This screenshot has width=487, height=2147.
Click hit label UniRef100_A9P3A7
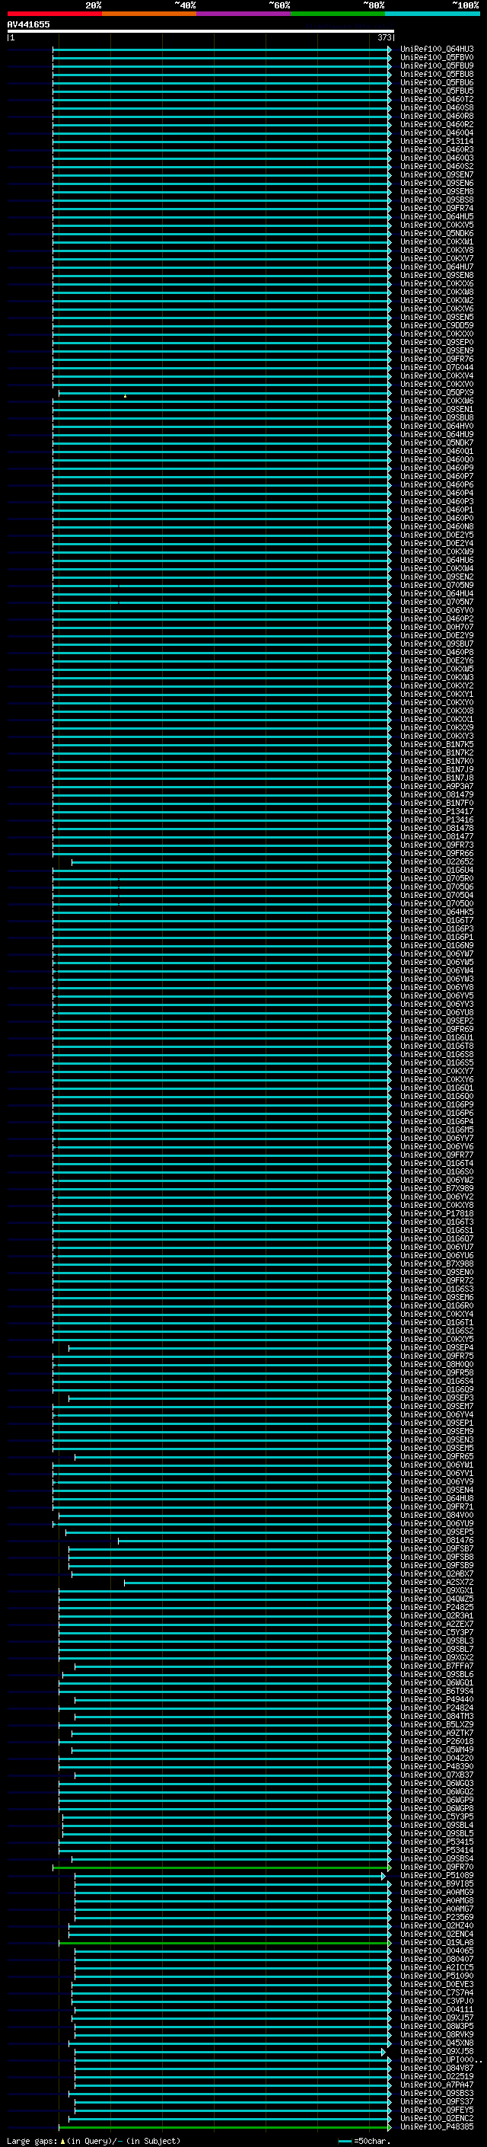click(x=437, y=787)
